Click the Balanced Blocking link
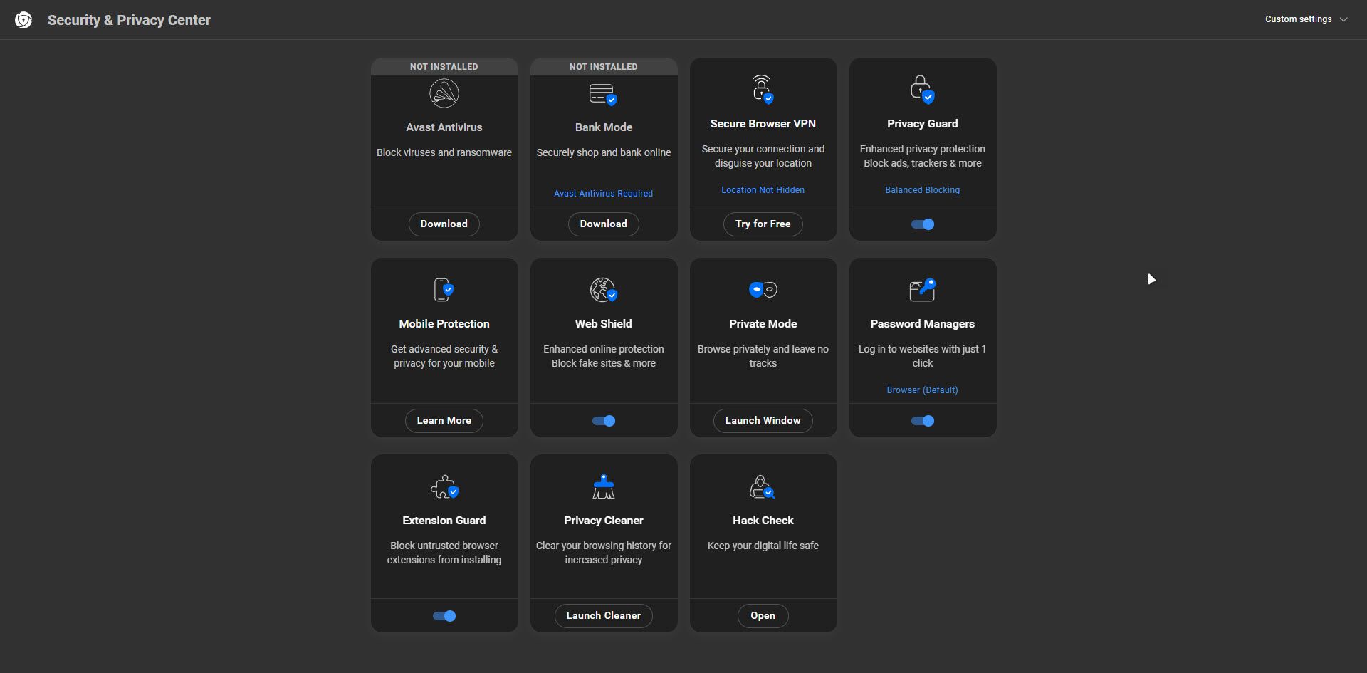The width and height of the screenshot is (1367, 673). [x=923, y=190]
